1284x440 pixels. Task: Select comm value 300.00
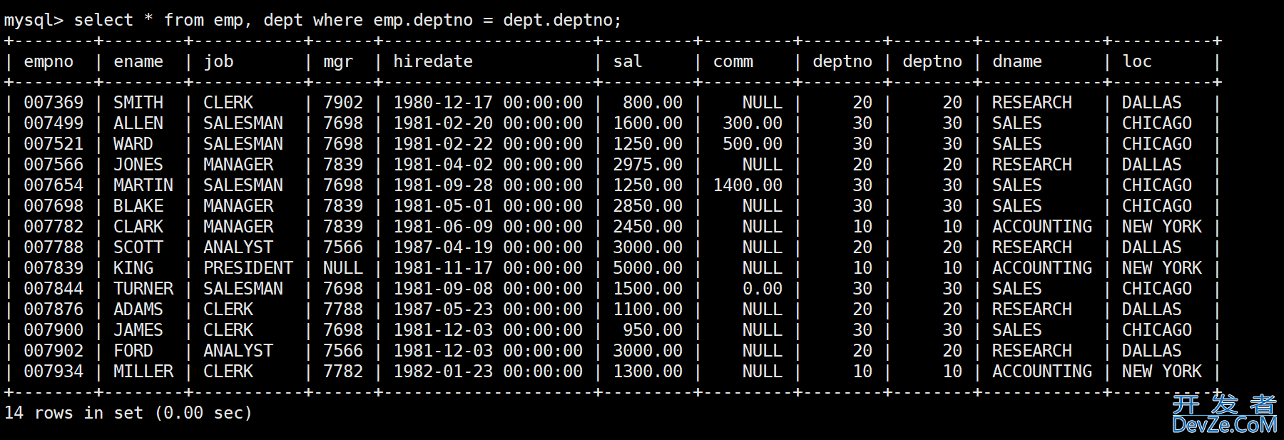pos(753,123)
